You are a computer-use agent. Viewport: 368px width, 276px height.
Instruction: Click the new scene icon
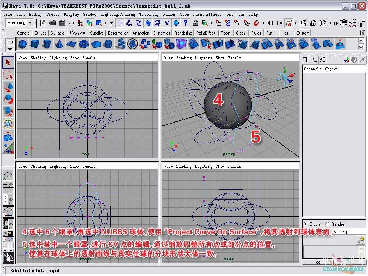click(x=43, y=23)
